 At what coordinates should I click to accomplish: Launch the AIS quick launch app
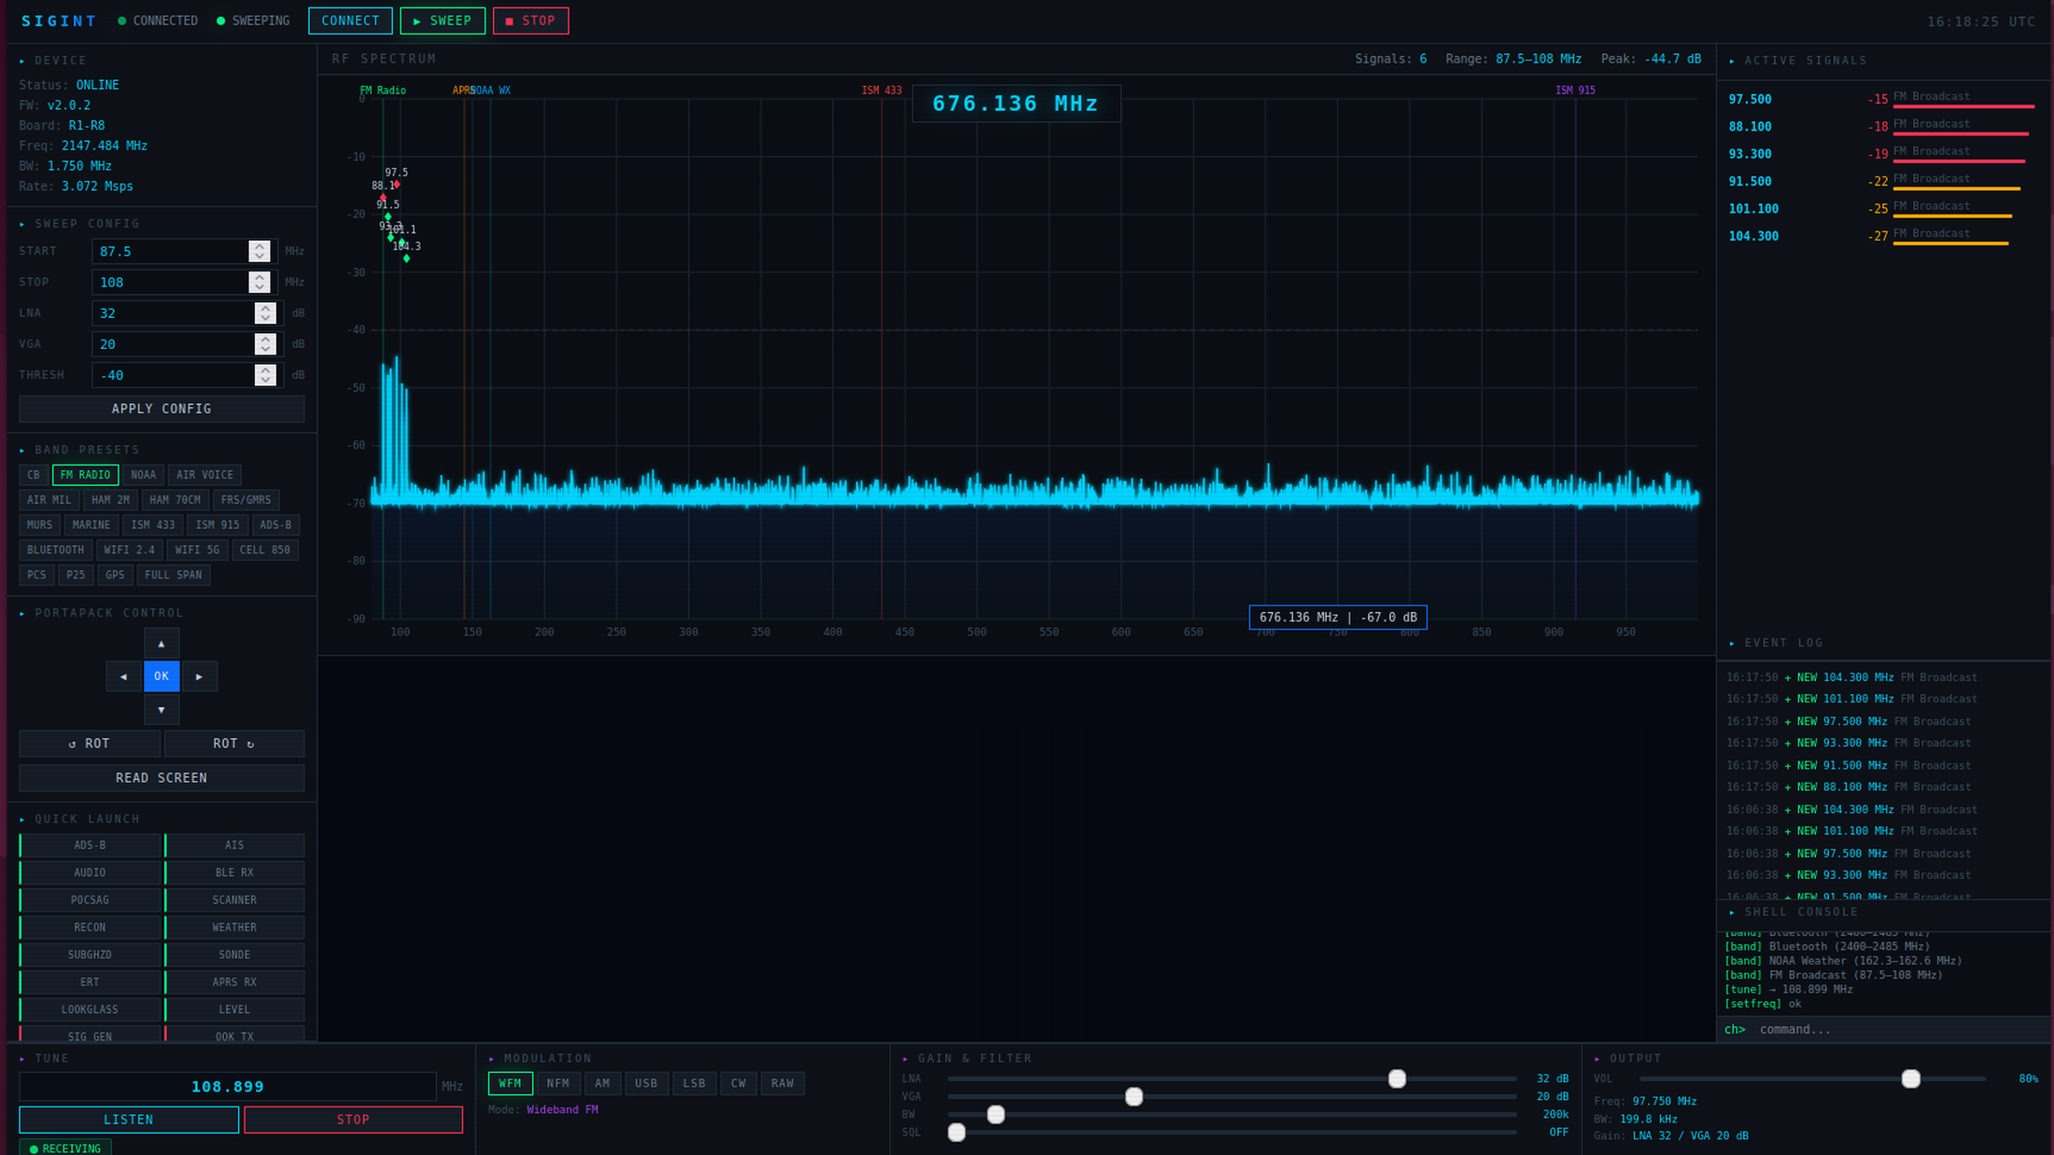pos(234,845)
